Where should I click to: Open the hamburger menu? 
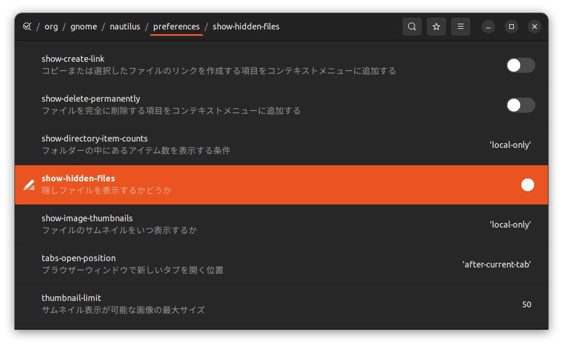460,27
